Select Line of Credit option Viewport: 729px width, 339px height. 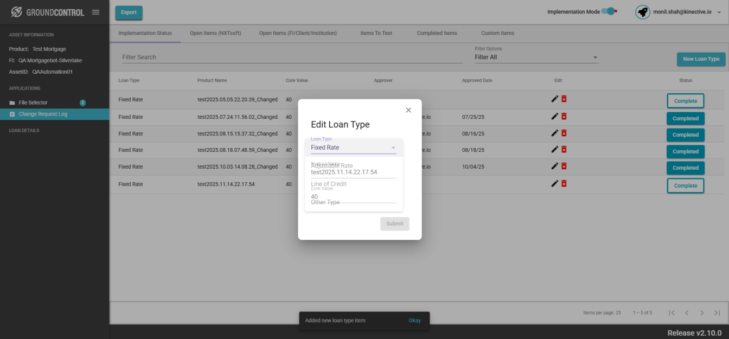pyautogui.click(x=354, y=184)
